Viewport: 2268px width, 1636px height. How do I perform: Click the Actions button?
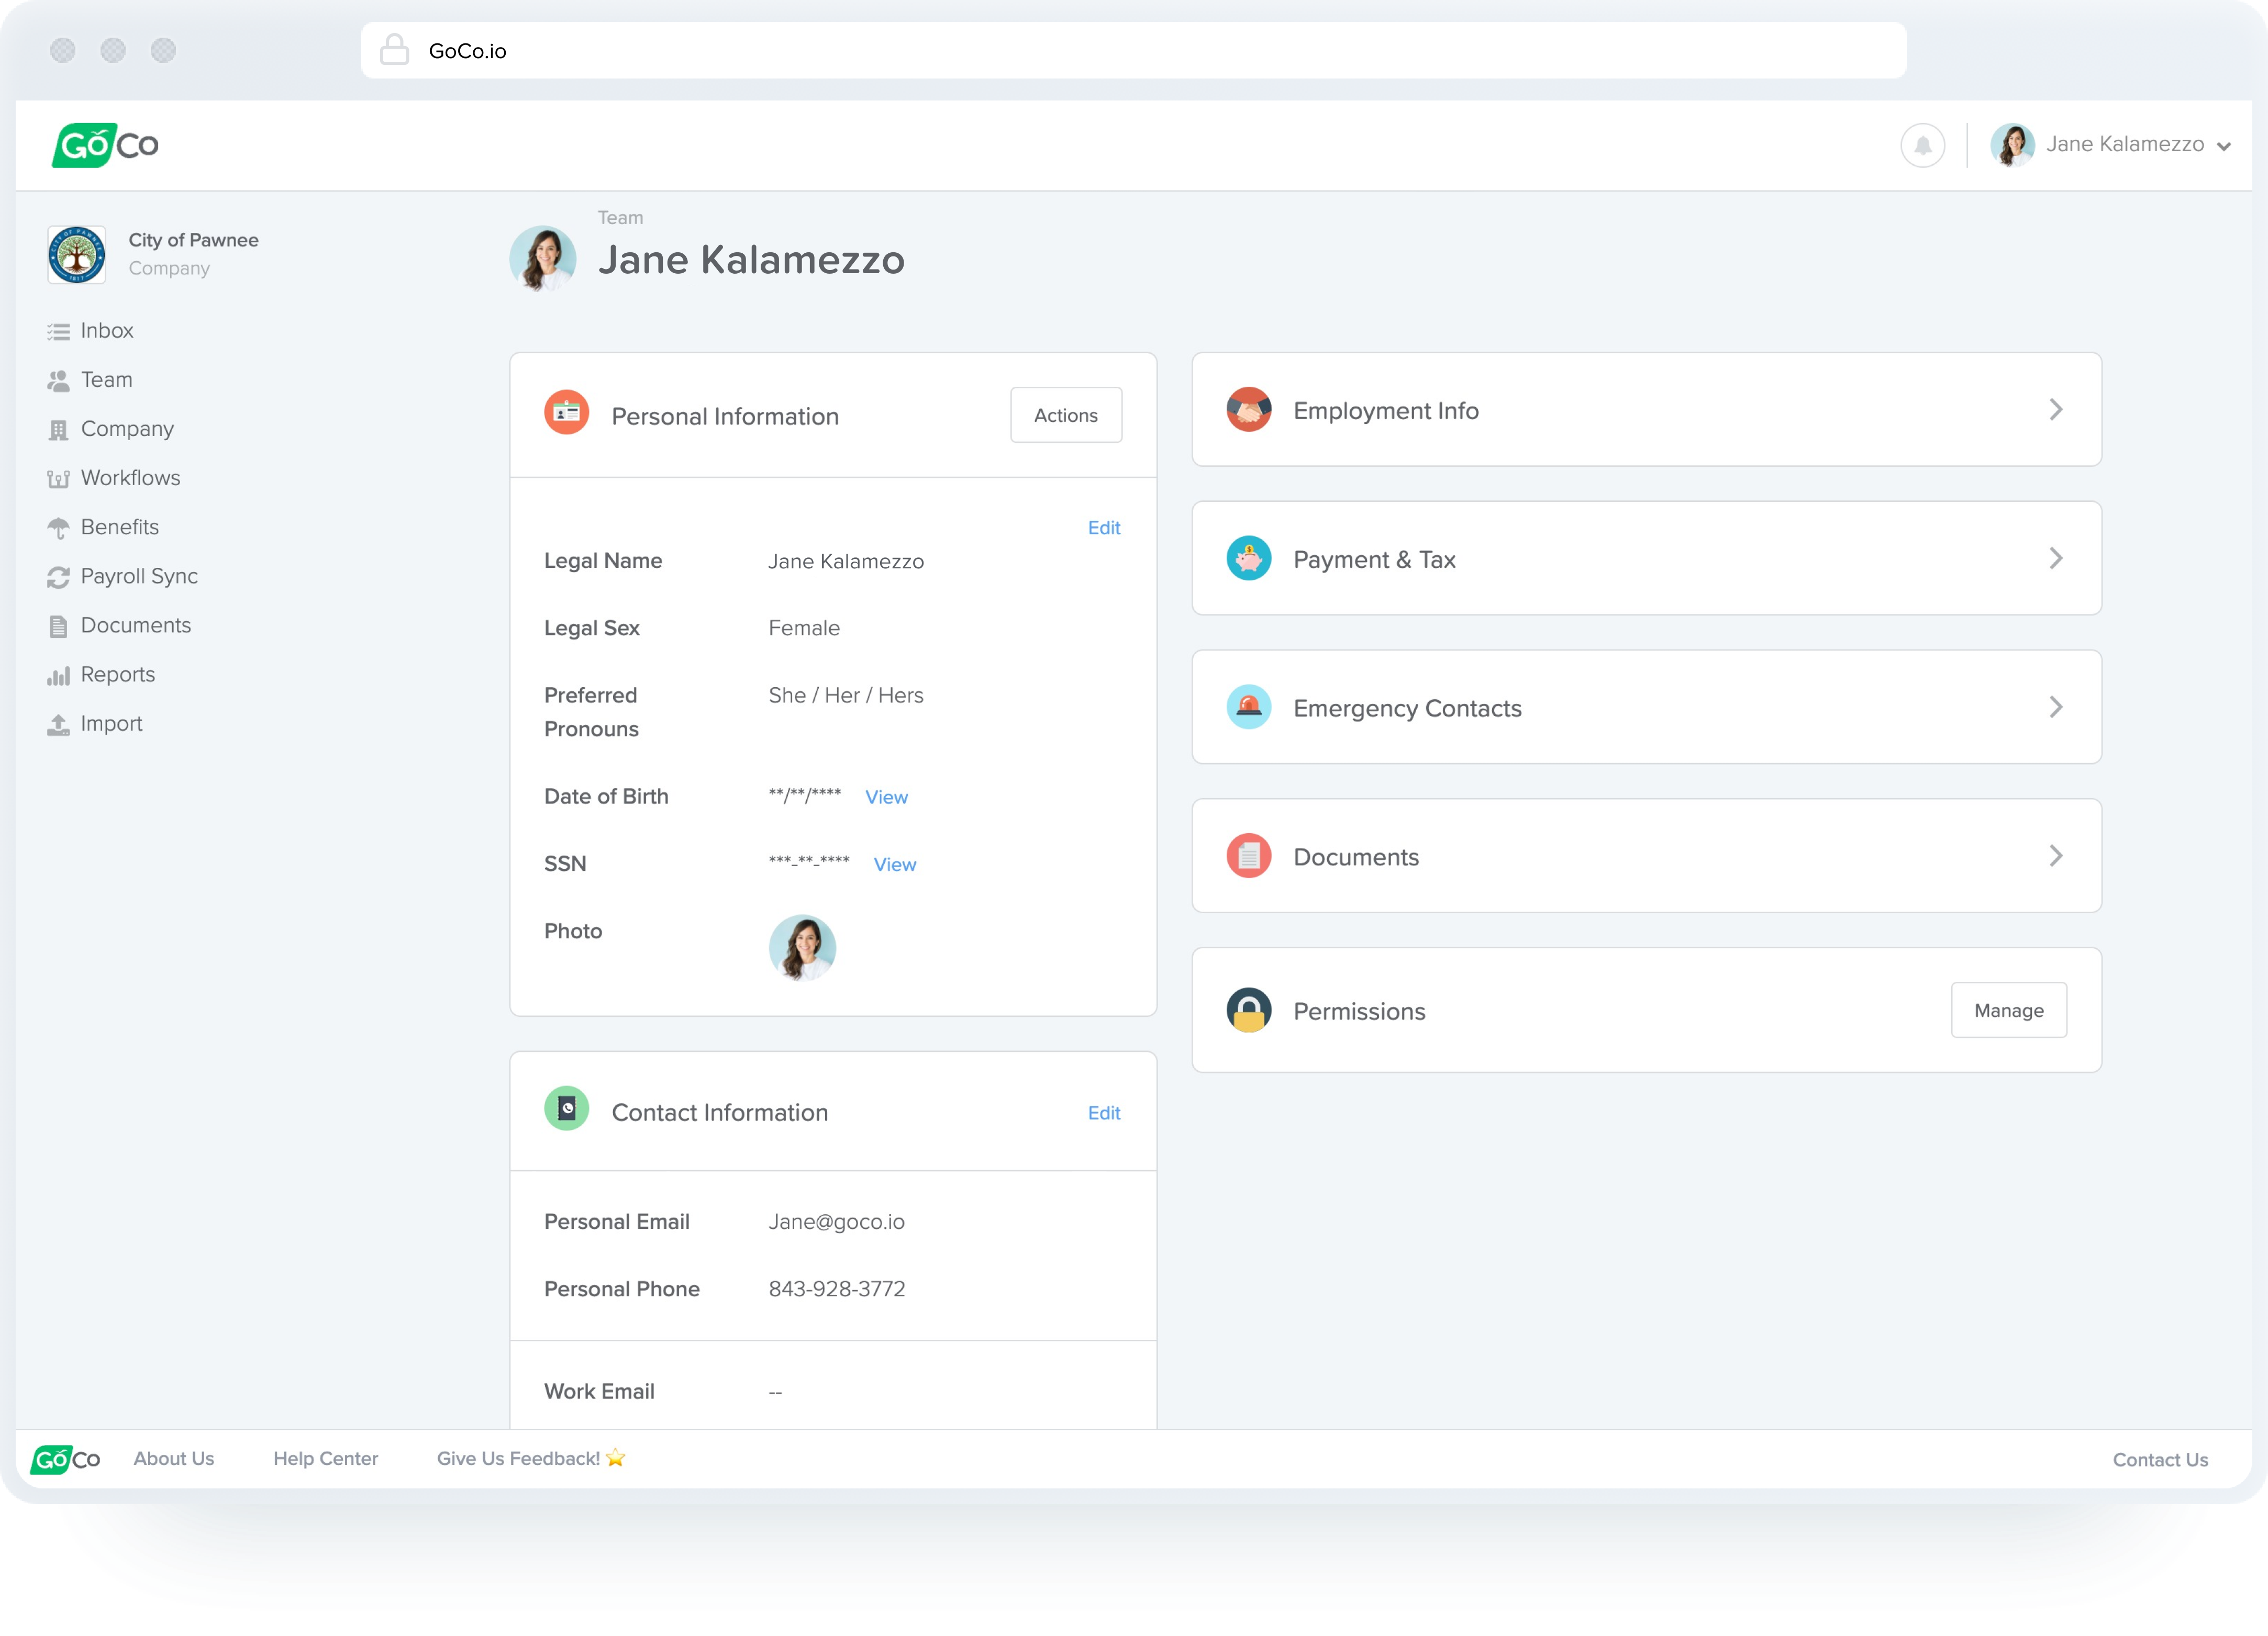coord(1065,414)
